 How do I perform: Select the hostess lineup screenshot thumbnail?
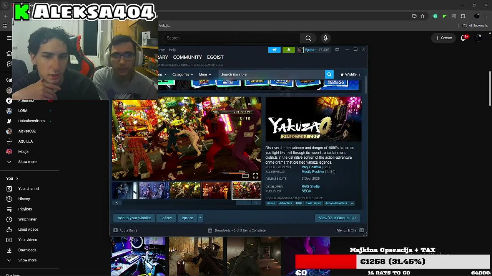click(216, 191)
